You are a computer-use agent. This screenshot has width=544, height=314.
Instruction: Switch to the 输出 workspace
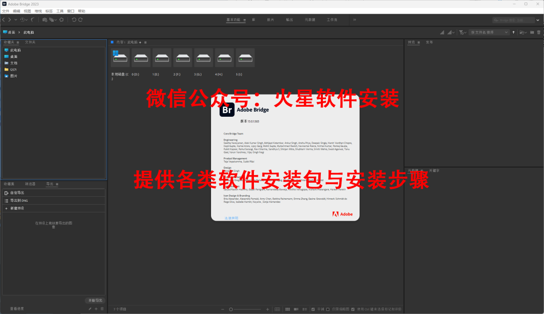tap(289, 20)
